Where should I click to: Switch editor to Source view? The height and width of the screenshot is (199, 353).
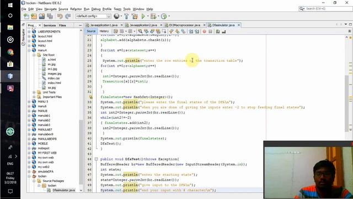[x=91, y=31]
